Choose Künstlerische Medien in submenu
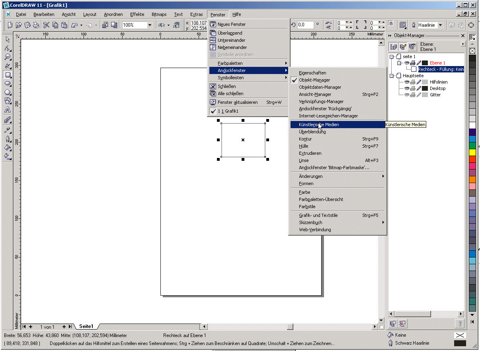Screen dimensions: 480x351 pyautogui.click(x=337, y=125)
